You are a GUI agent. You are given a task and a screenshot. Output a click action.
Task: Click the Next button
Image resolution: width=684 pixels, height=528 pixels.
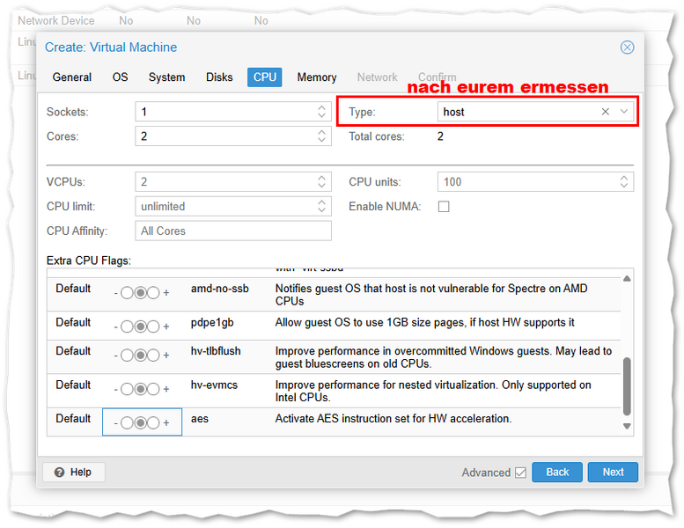[x=613, y=472]
